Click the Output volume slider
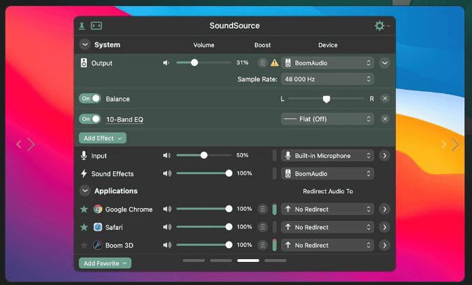Screen dimensions: 472x285 [x=204, y=63]
